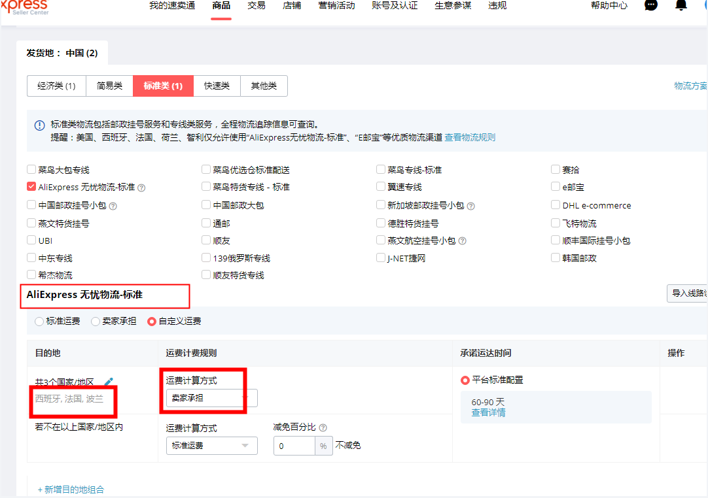Check the 菜鸟专线-标准 checkbox
This screenshot has width=708, height=498.
pos(381,169)
